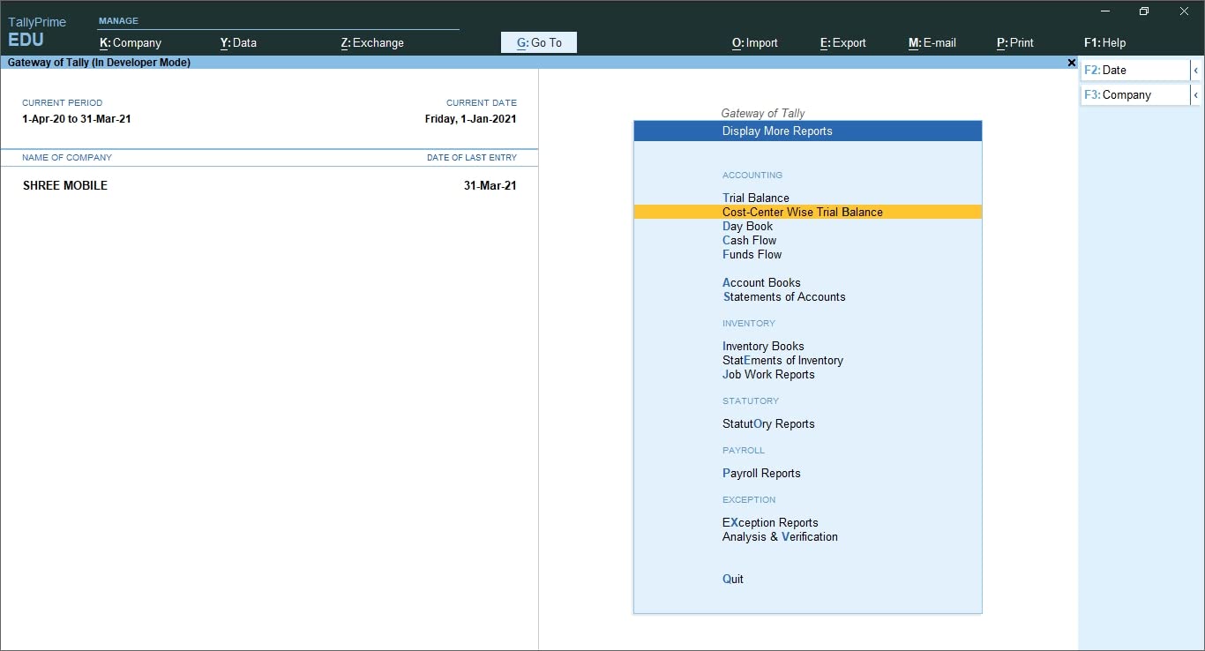View the Cash Flow report
The height and width of the screenshot is (651, 1205).
[x=749, y=240]
